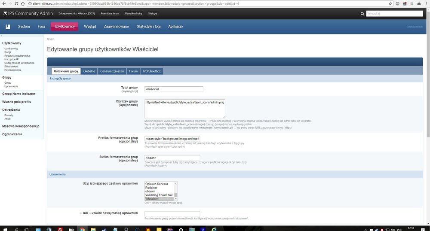The width and height of the screenshot is (430, 231).
Task: Open the notification center icon
Action: [423, 229]
